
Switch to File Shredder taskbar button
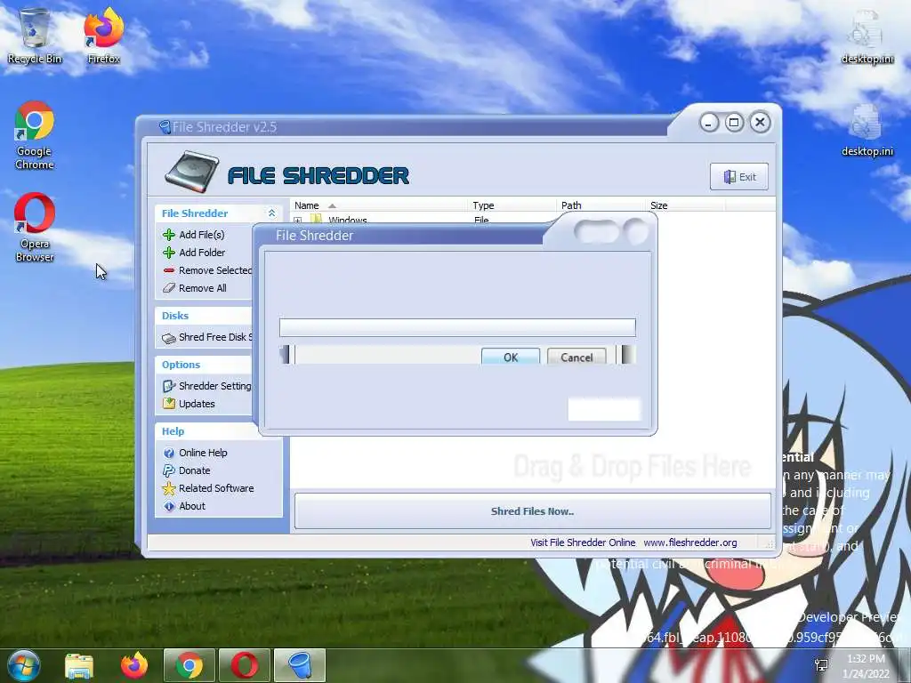point(300,665)
